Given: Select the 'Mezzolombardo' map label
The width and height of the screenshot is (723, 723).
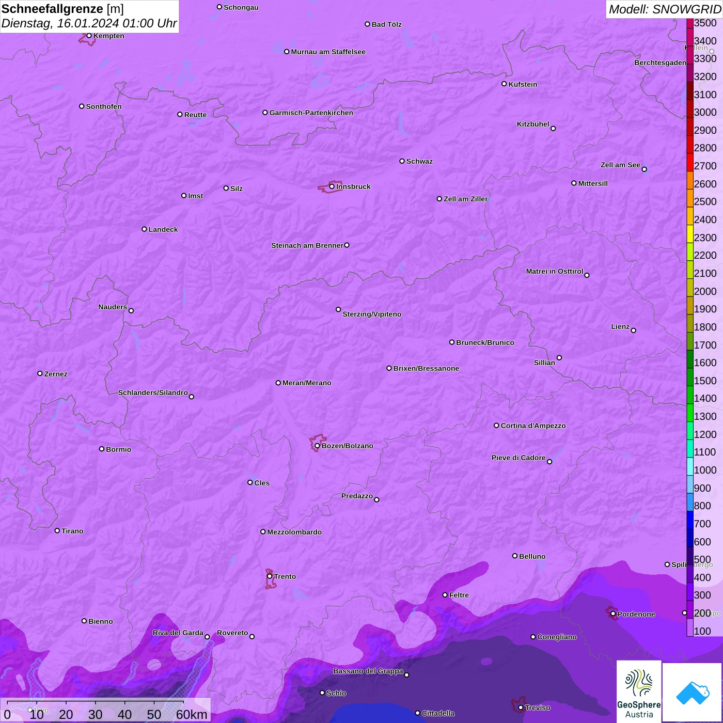Looking at the screenshot, I should click(x=294, y=532).
